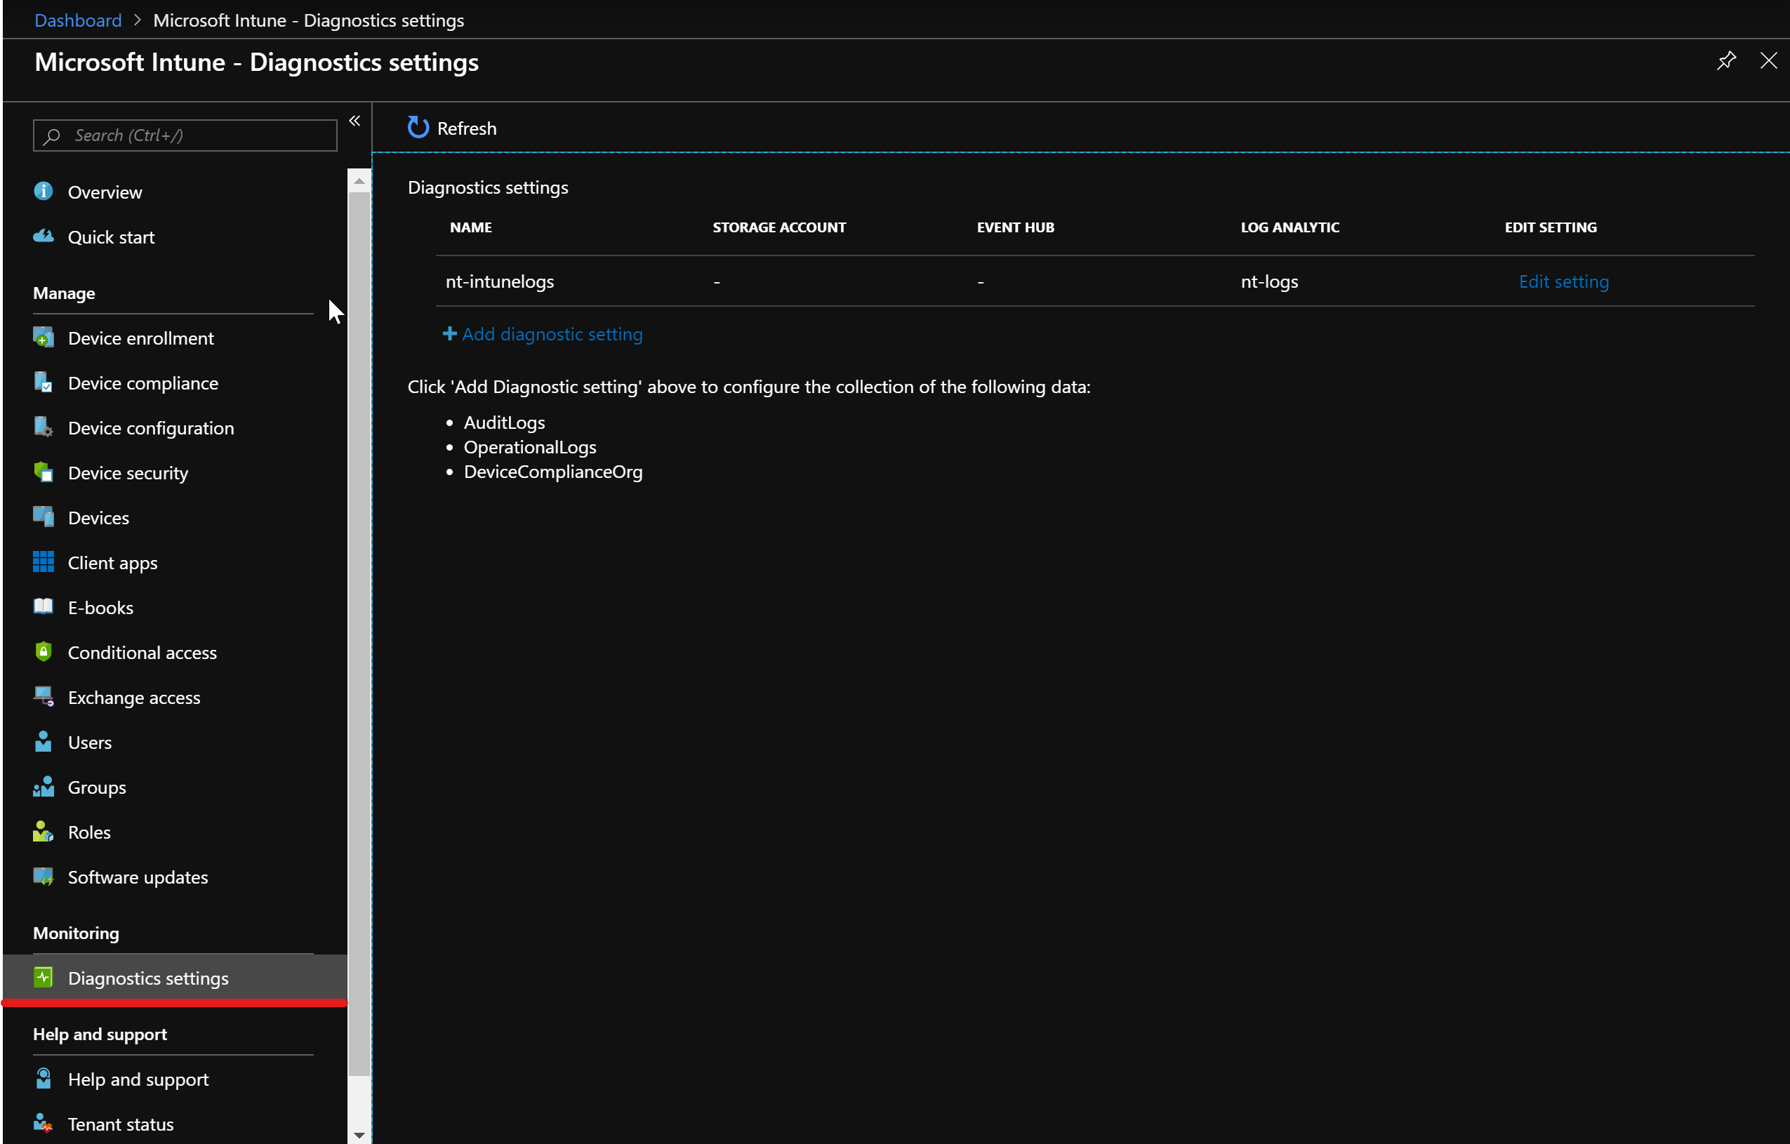Viewport: 1790px width, 1144px height.
Task: Click the Edit setting link
Action: [x=1564, y=281]
